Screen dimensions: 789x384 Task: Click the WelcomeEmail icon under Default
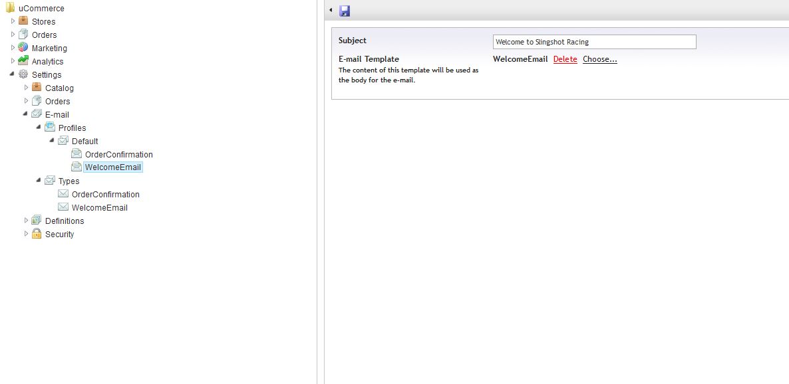[x=77, y=166]
